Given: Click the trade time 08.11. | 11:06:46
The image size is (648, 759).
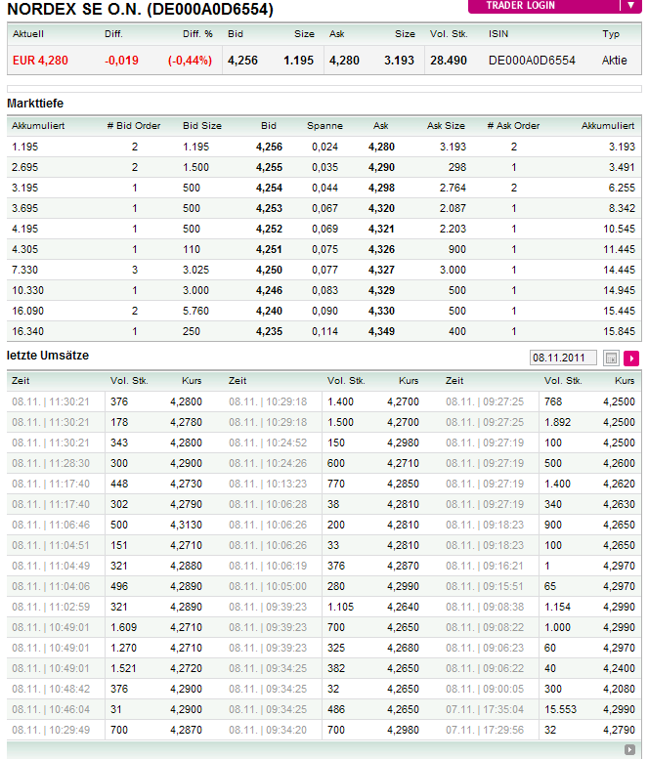Looking at the screenshot, I should click(x=51, y=525).
